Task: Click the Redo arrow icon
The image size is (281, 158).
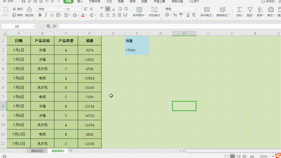Action: pyautogui.click(x=53, y=1)
